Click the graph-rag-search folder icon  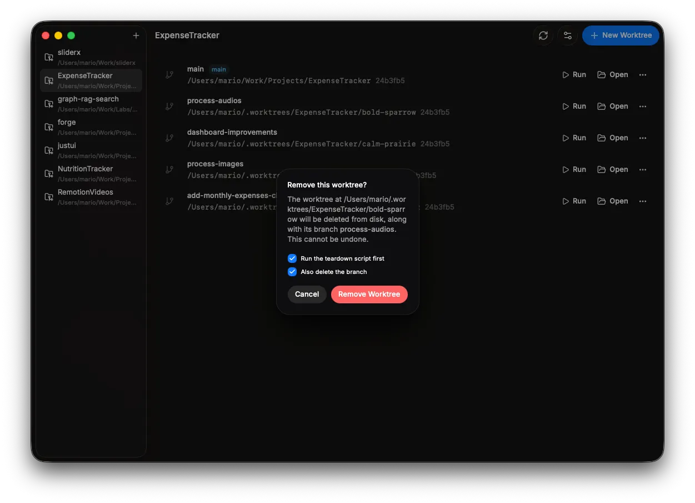pos(49,104)
